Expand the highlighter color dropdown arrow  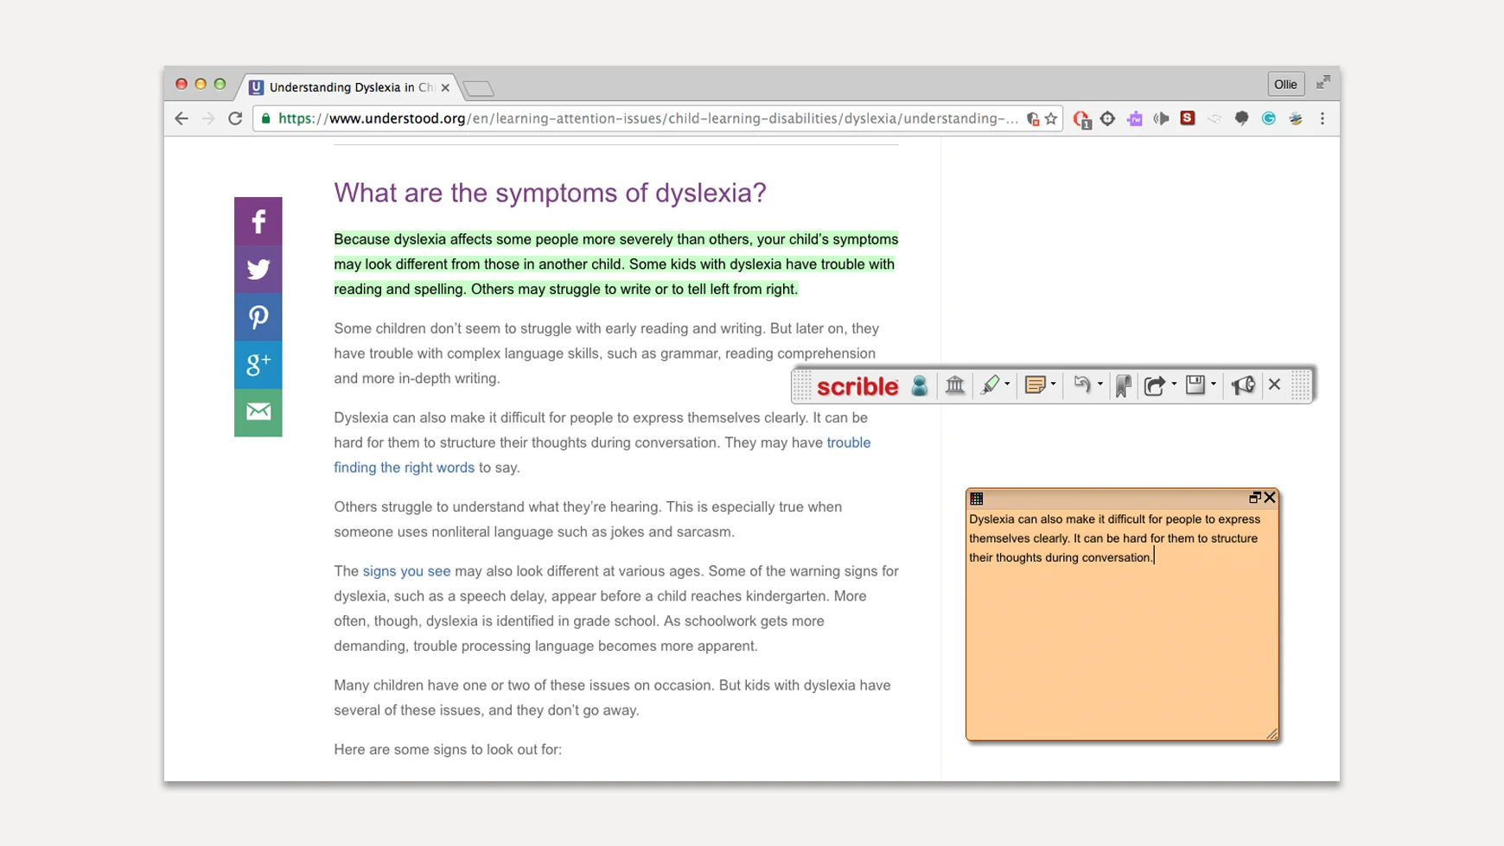(x=1007, y=385)
